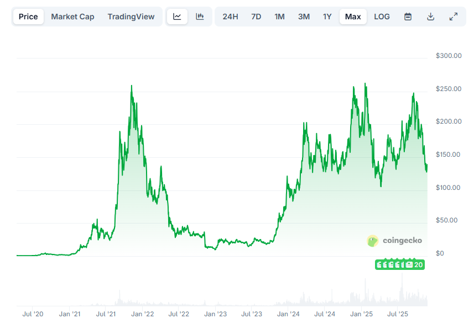This screenshot has width=474, height=324.
Task: Enable the Price display mode
Action: [28, 17]
